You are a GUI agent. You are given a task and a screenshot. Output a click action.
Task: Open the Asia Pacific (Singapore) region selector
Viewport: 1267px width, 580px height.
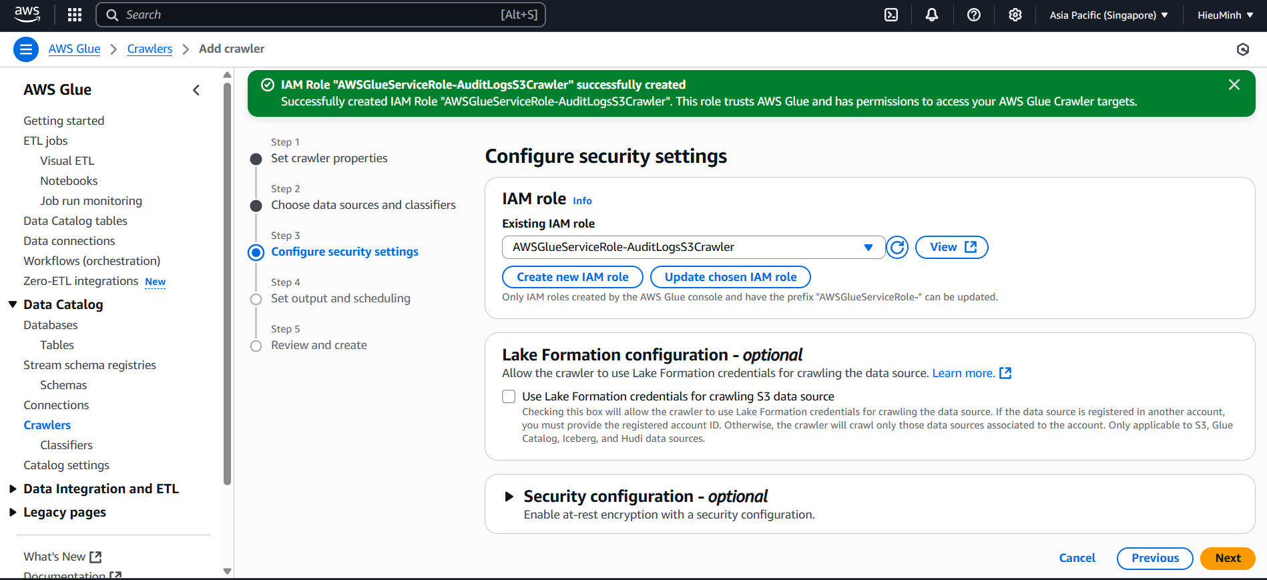[1109, 15]
